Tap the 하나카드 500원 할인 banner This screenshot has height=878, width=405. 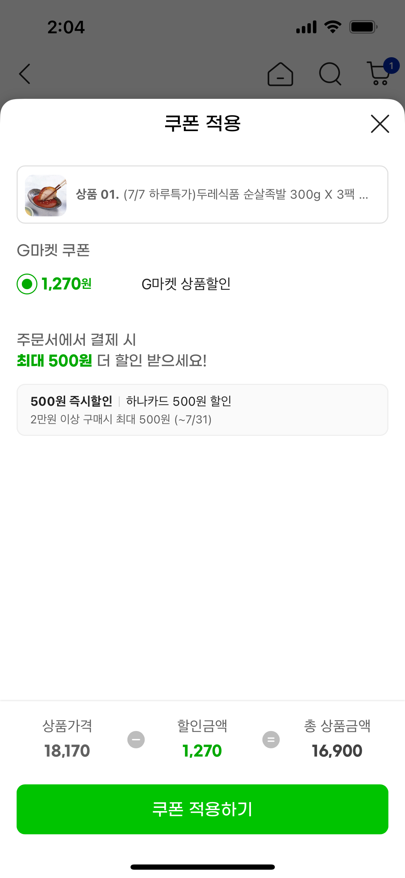pos(202,410)
